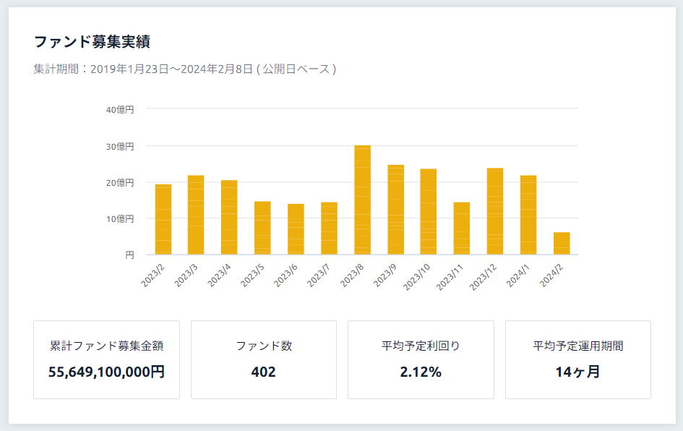Click the tallest bar for 2023/8
The image size is (683, 431).
tap(362, 200)
